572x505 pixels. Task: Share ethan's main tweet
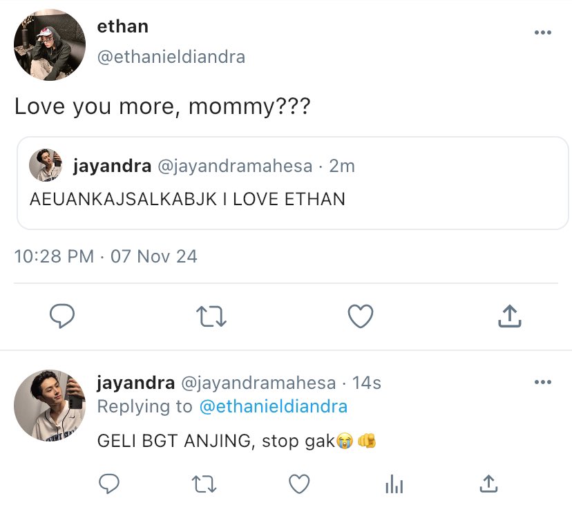coord(510,316)
